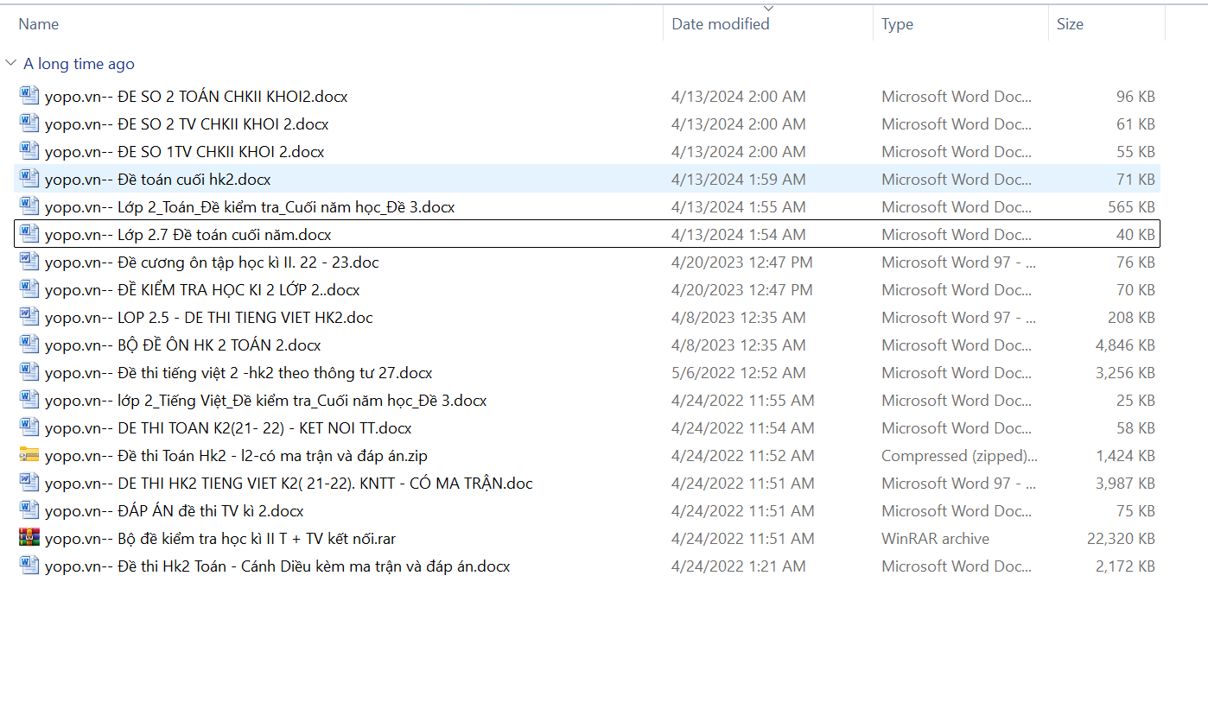This screenshot has width=1208, height=721.
Task: Sort files by the Name column header
Action: pyautogui.click(x=39, y=24)
